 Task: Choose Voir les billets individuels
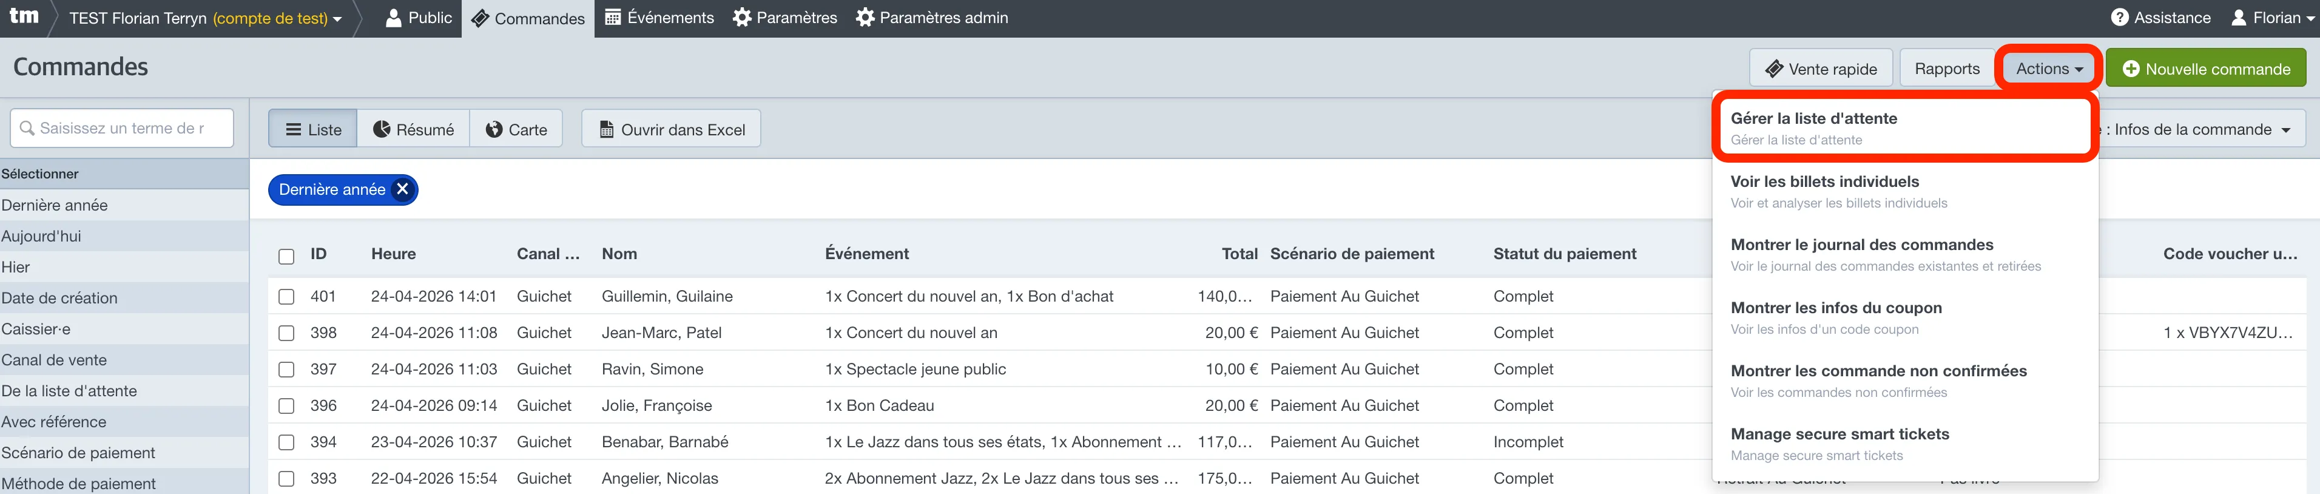(1905, 191)
